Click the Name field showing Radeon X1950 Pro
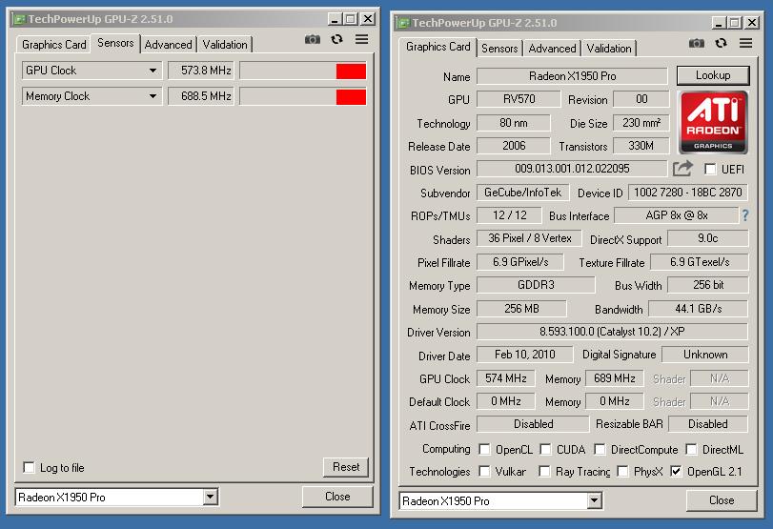Image resolution: width=773 pixels, height=529 pixels. click(572, 76)
